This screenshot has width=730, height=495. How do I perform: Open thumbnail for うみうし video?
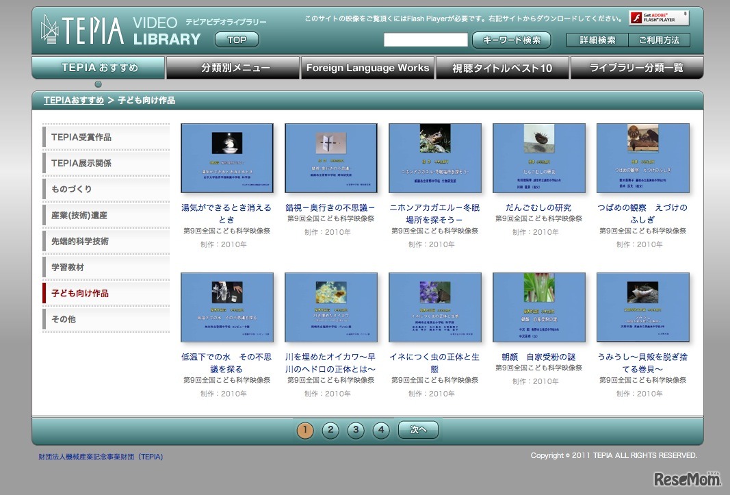coord(643,307)
